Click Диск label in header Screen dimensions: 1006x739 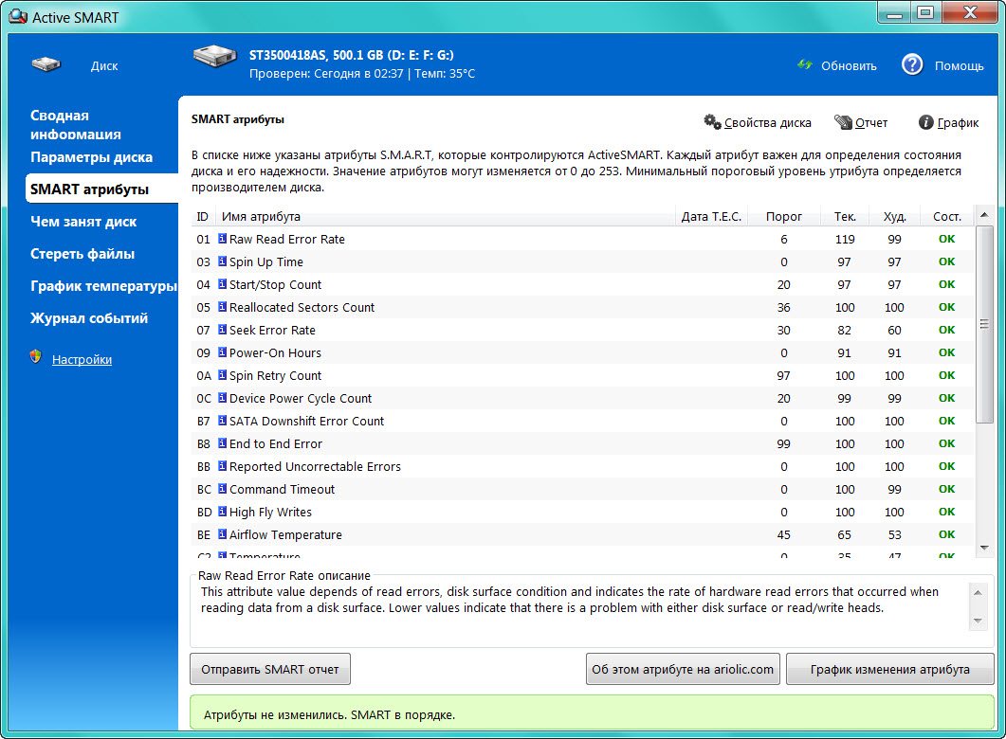pos(104,66)
